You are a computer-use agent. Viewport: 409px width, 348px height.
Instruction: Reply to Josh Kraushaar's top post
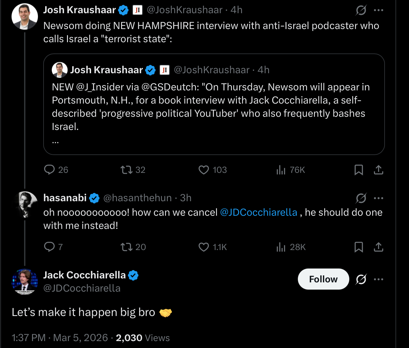49,170
